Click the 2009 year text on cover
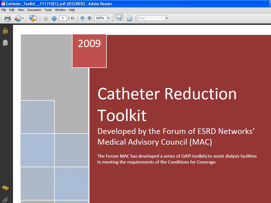This screenshot has width=271, height=203. (89, 43)
